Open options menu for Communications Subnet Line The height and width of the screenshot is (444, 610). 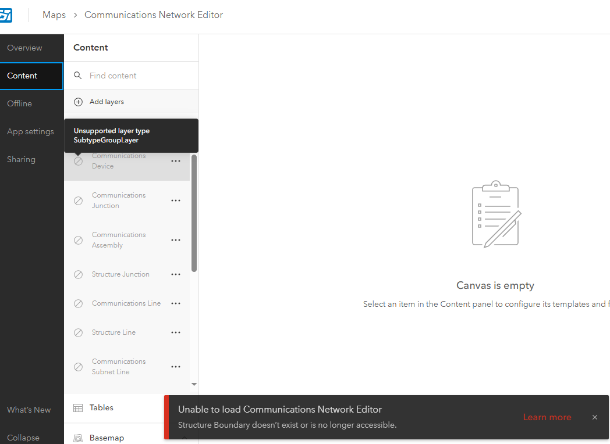pos(176,367)
